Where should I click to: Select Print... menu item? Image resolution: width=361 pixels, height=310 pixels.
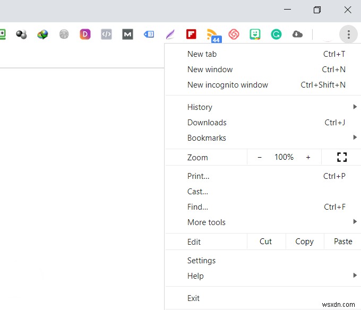pos(263,176)
